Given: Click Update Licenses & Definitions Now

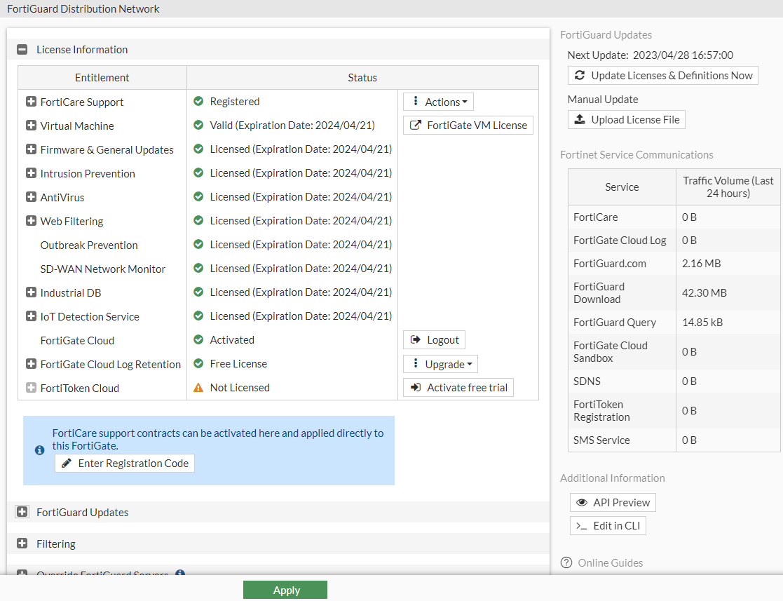Looking at the screenshot, I should [663, 76].
